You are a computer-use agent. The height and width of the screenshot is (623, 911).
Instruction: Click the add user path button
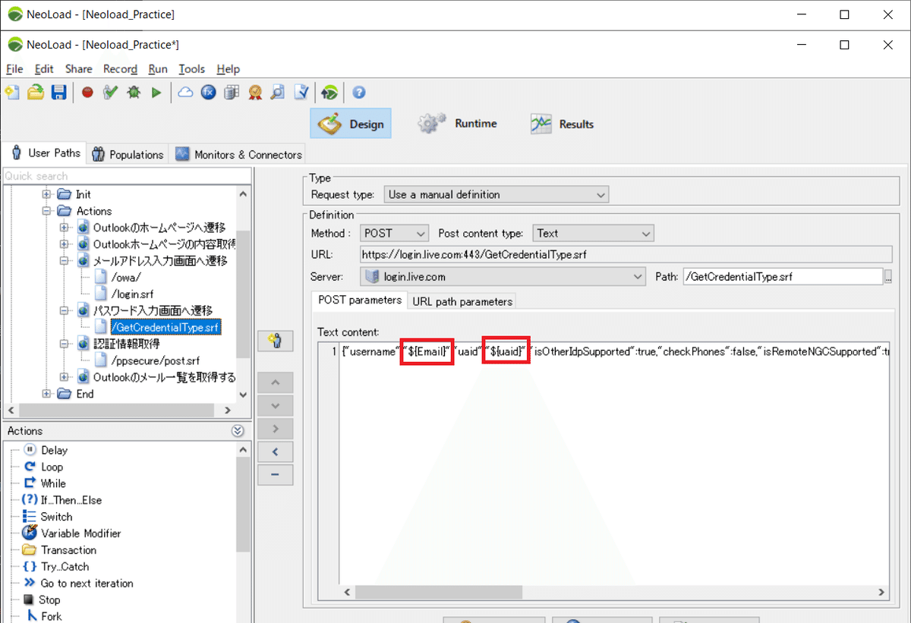coord(275,341)
